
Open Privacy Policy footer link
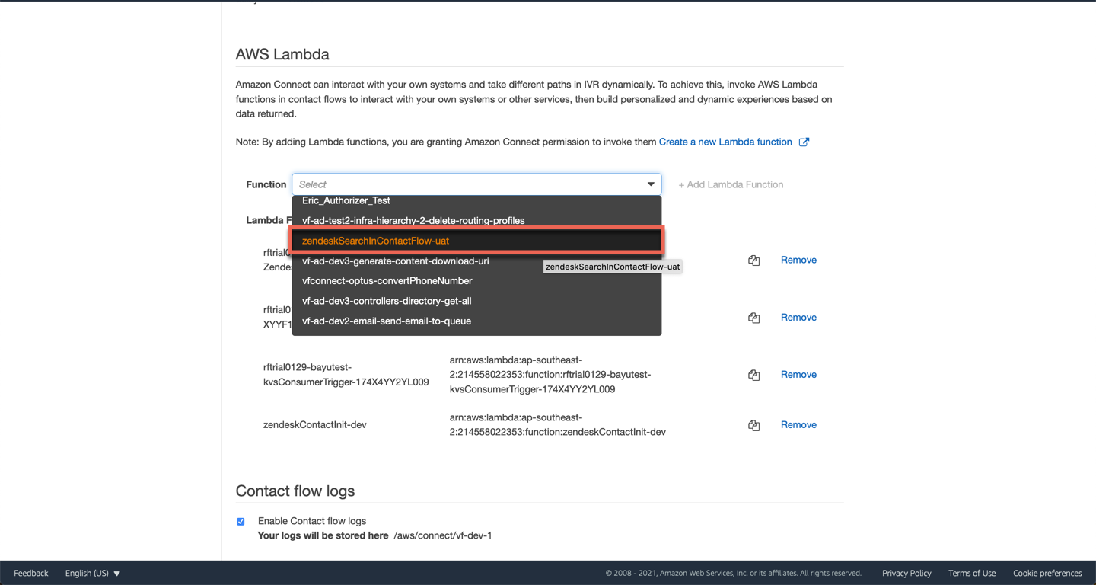pyautogui.click(x=906, y=573)
